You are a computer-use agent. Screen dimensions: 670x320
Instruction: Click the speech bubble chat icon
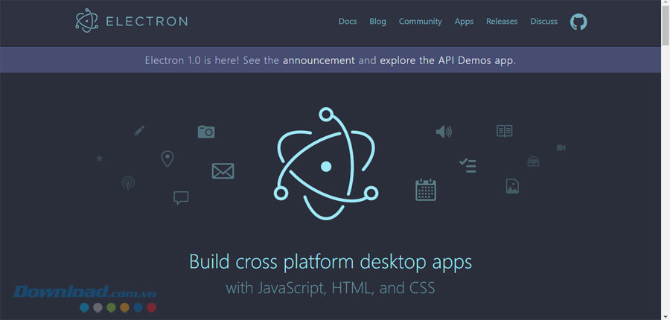pyautogui.click(x=181, y=198)
